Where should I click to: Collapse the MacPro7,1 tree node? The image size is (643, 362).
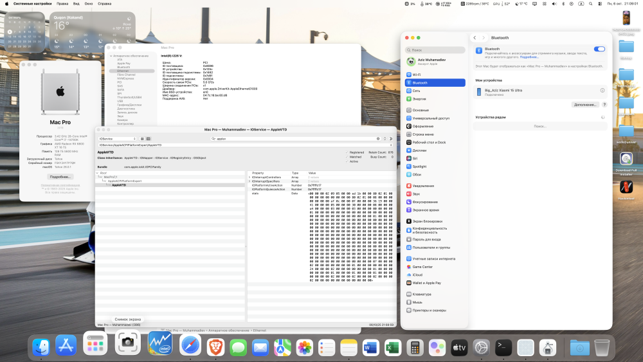click(101, 177)
